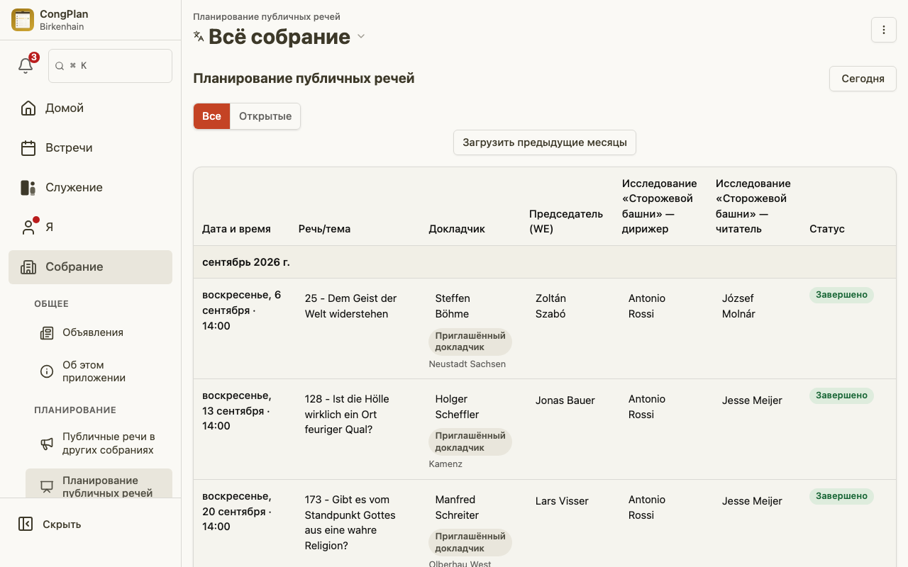Image resolution: width=908 pixels, height=567 pixels.
Task: Click the Объявления newspaper icon
Action: [x=47, y=332]
